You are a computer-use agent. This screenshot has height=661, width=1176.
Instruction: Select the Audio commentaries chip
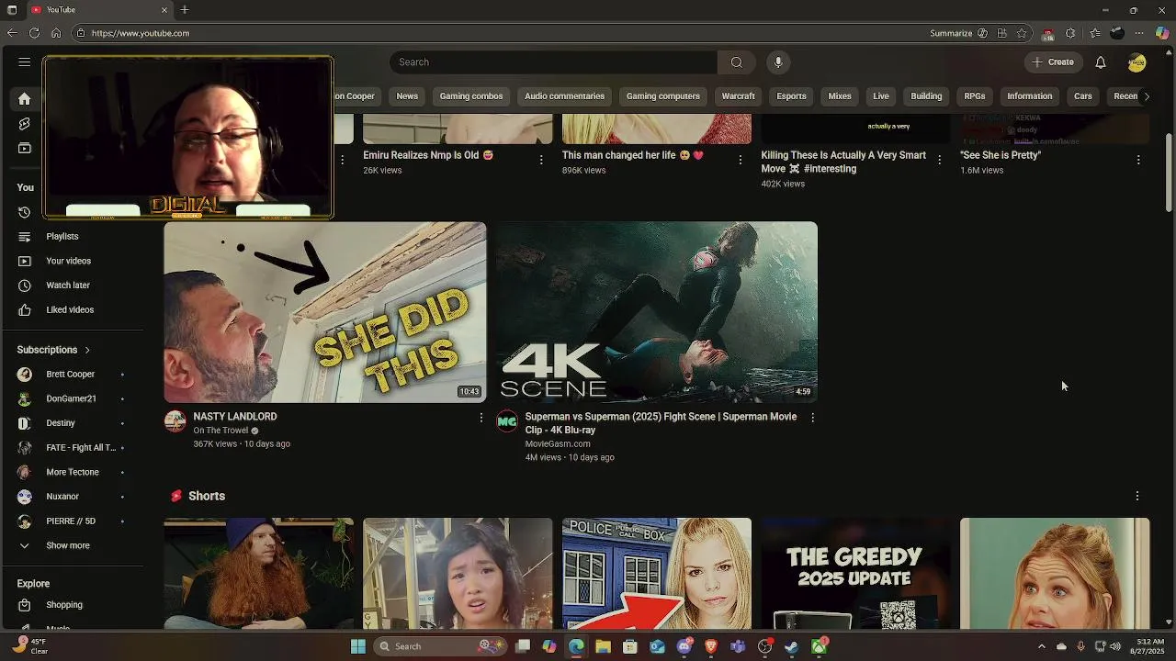[x=564, y=96]
